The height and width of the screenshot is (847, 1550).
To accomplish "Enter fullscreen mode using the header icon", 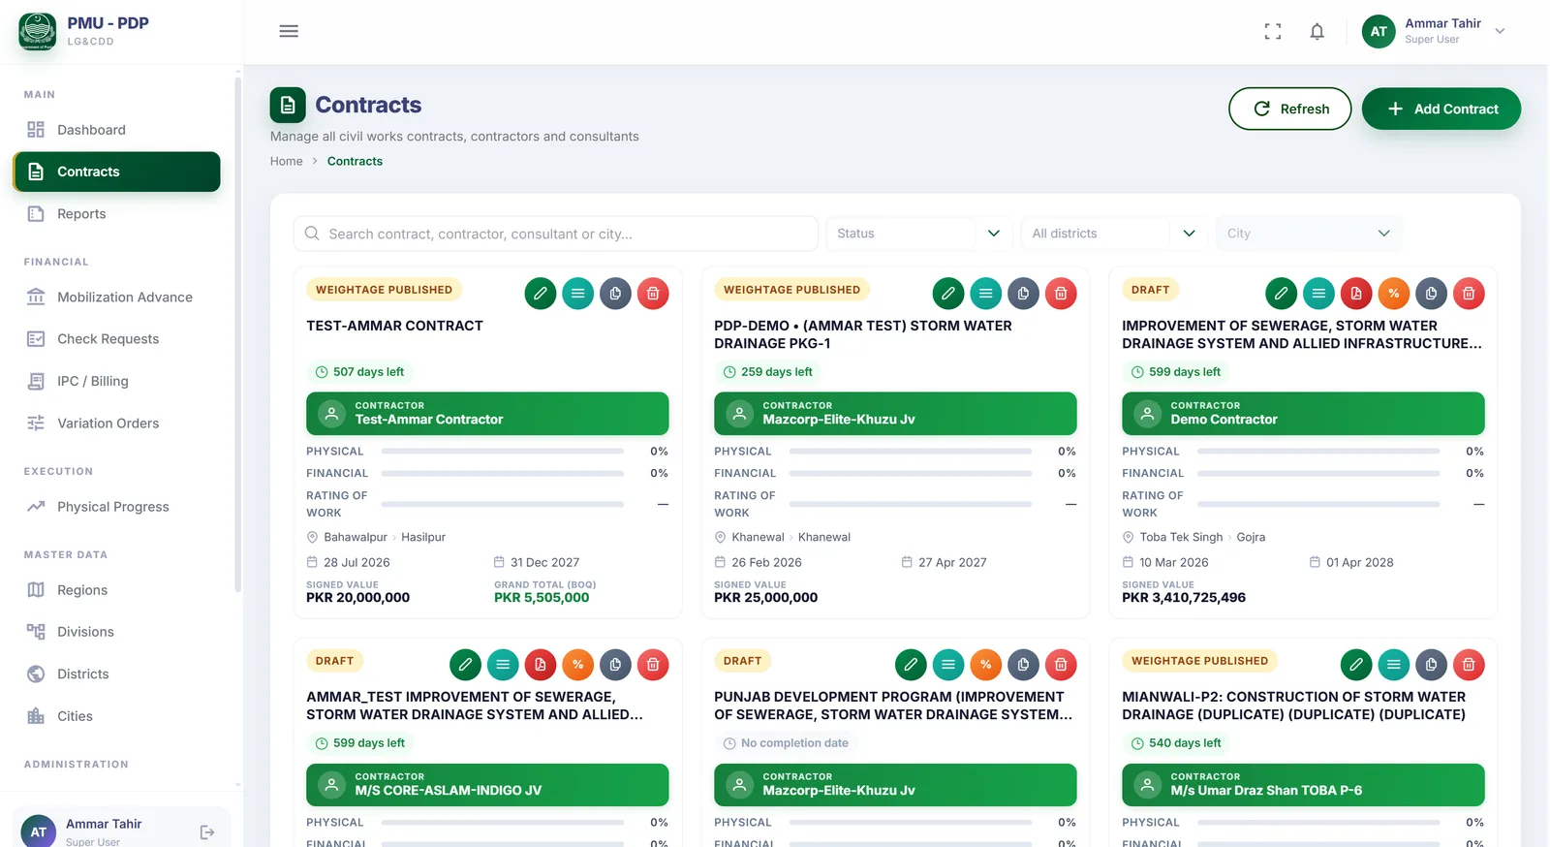I will point(1273,31).
